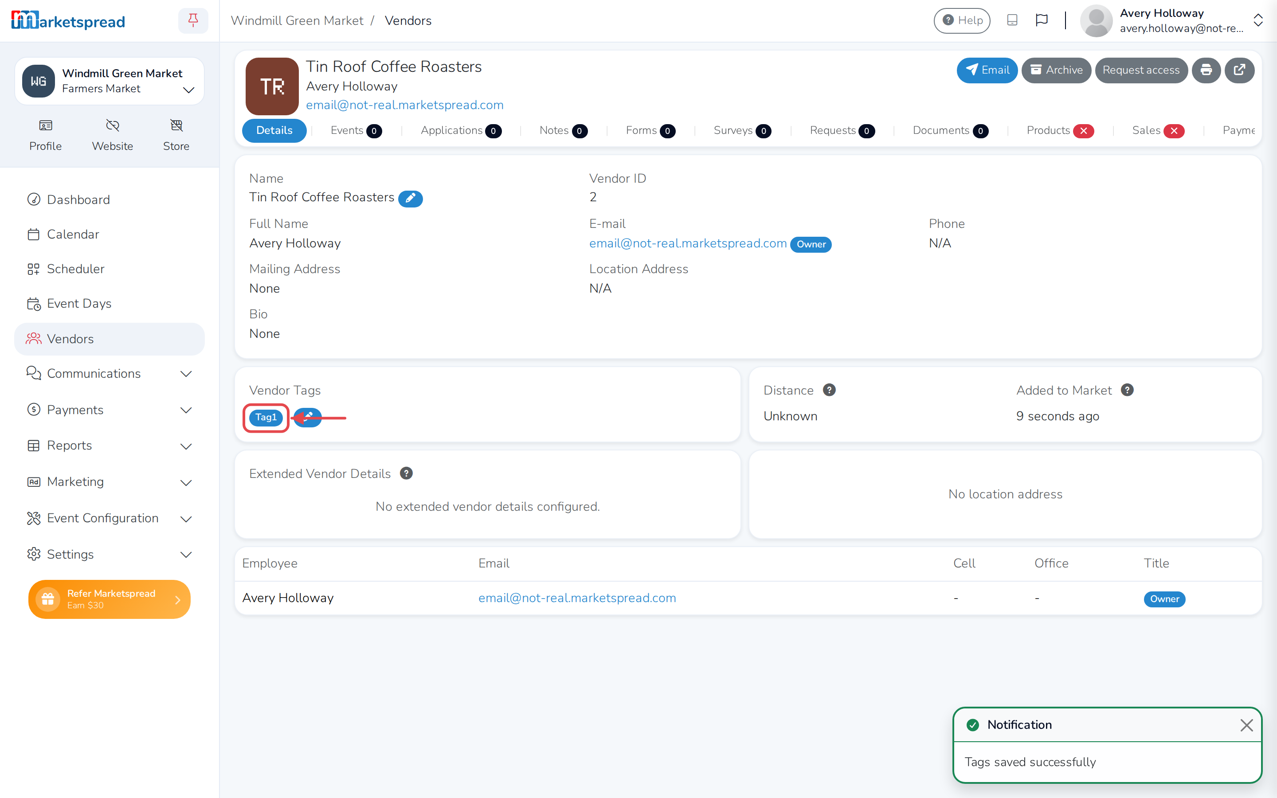Screen dimensions: 1277x798
Task: Click the Request access button
Action: (x=1141, y=70)
